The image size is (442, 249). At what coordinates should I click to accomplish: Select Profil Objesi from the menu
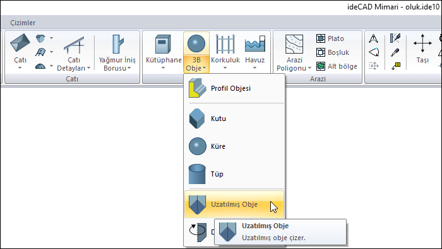(234, 88)
